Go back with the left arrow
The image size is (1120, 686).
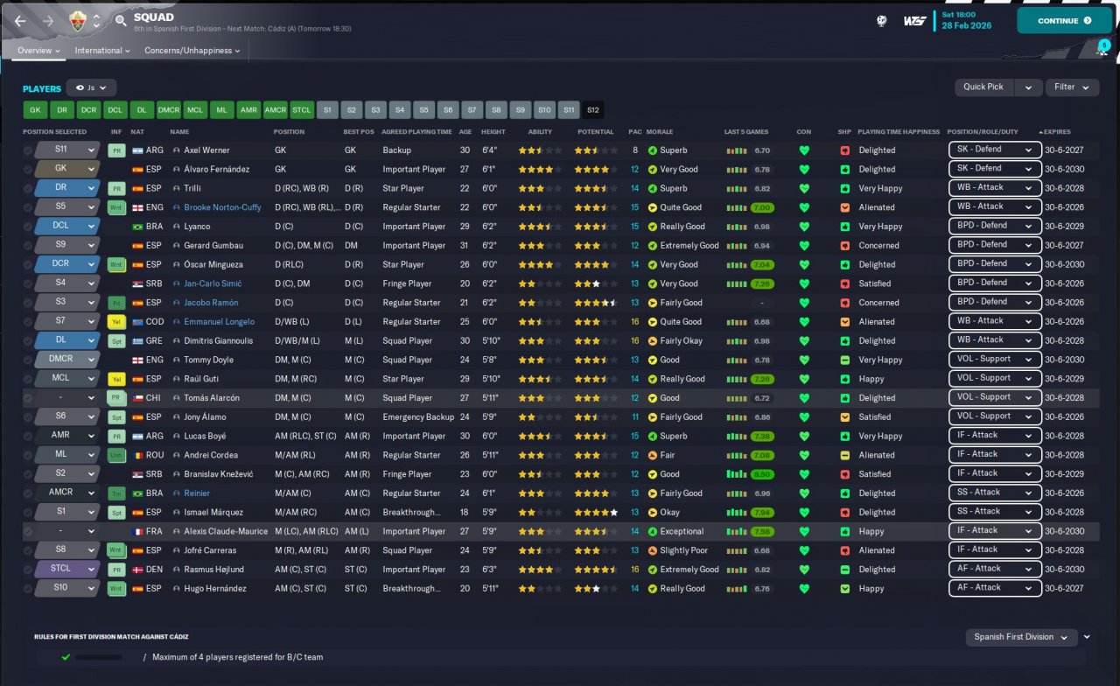tap(20, 20)
